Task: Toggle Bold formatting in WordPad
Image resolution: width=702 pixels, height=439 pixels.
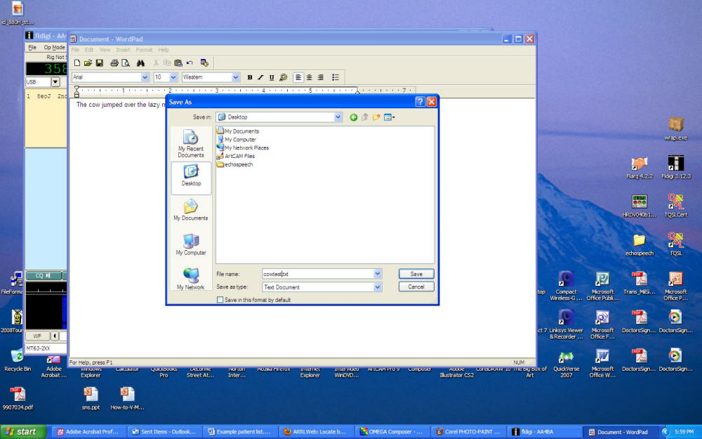Action: pos(250,77)
